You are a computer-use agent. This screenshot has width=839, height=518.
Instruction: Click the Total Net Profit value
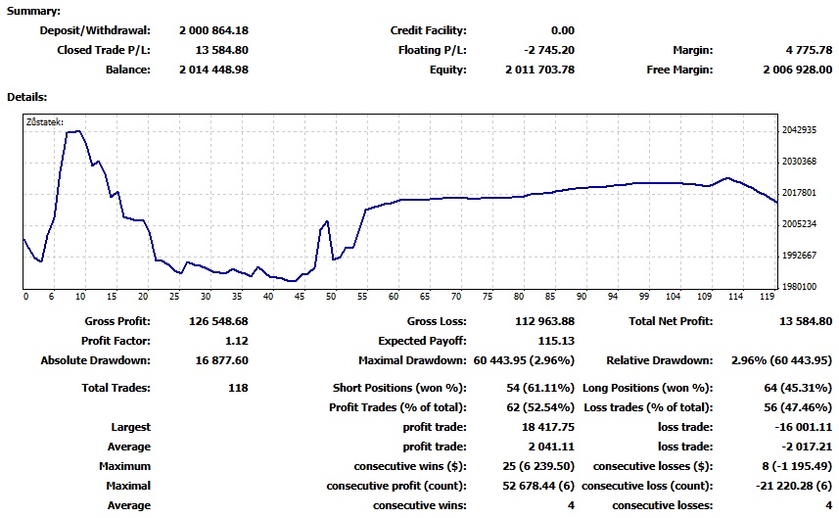coord(806,321)
